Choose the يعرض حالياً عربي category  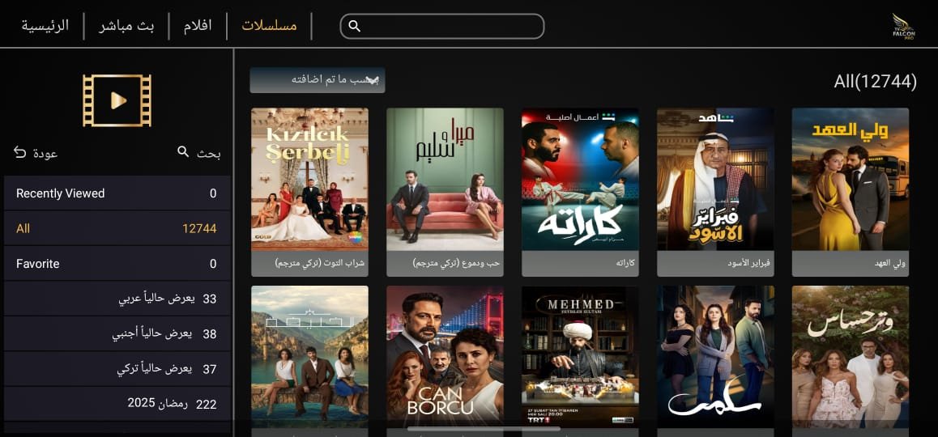tap(117, 299)
